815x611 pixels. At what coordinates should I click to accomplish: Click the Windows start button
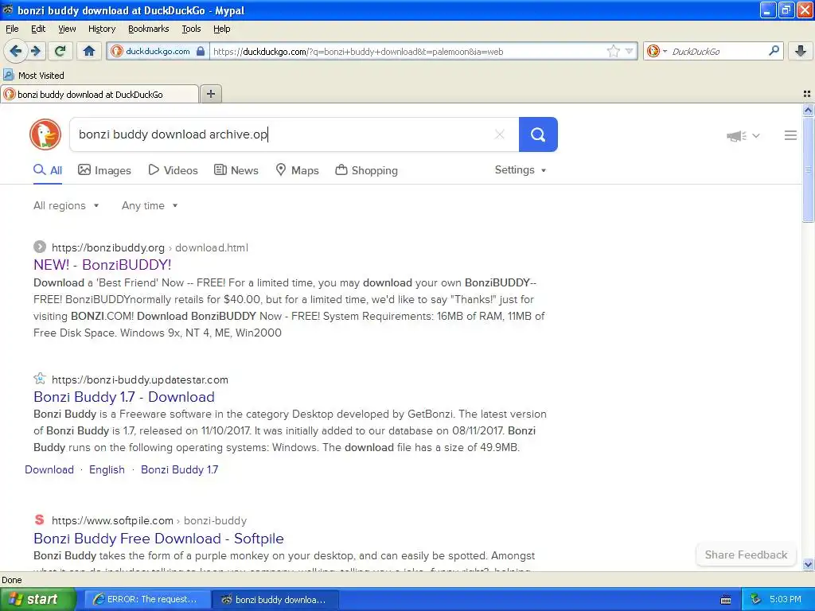tap(37, 599)
